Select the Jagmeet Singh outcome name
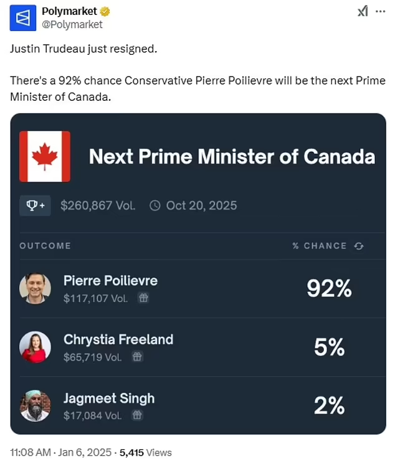This screenshot has height=470, width=395. [x=109, y=398]
